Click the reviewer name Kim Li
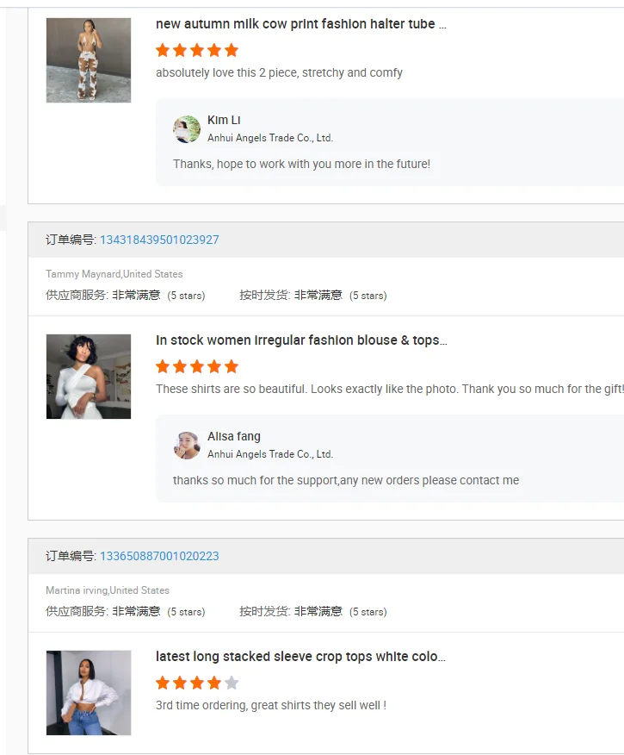Viewport: 624px width, 755px height. pos(224,120)
